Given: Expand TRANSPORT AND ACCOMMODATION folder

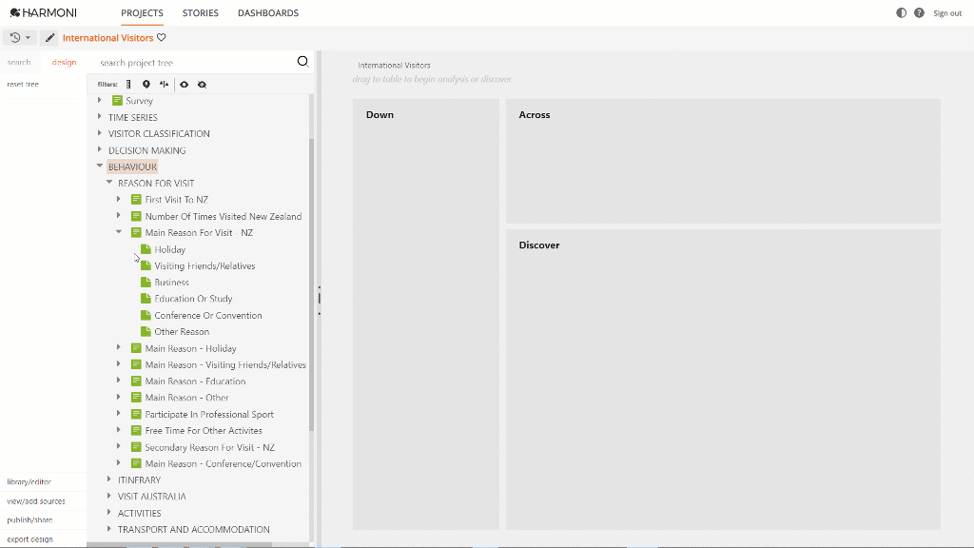Looking at the screenshot, I should click(x=109, y=529).
